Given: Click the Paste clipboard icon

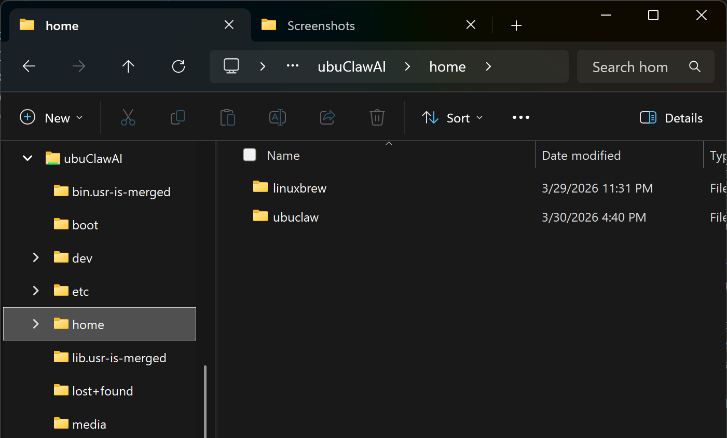Looking at the screenshot, I should pos(228,117).
